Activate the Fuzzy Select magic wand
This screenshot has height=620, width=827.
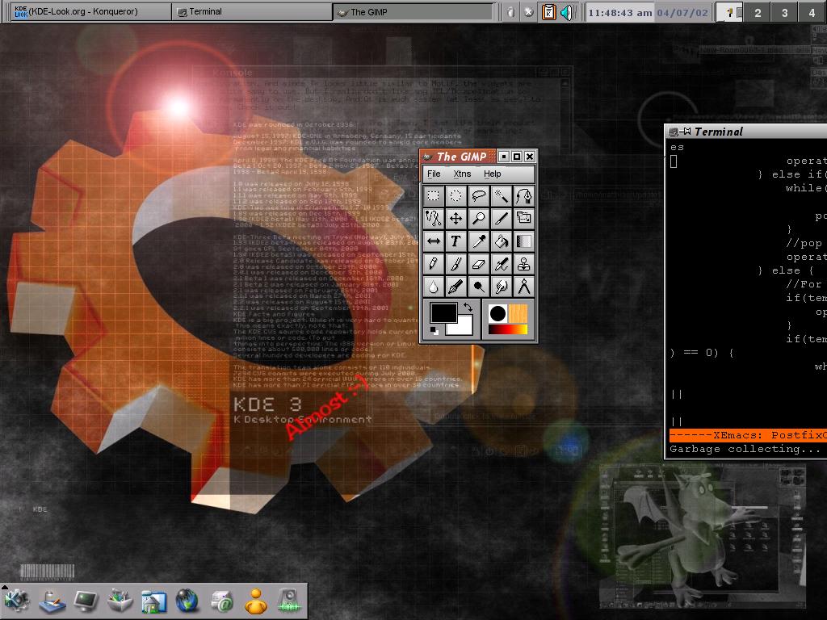pyautogui.click(x=501, y=196)
